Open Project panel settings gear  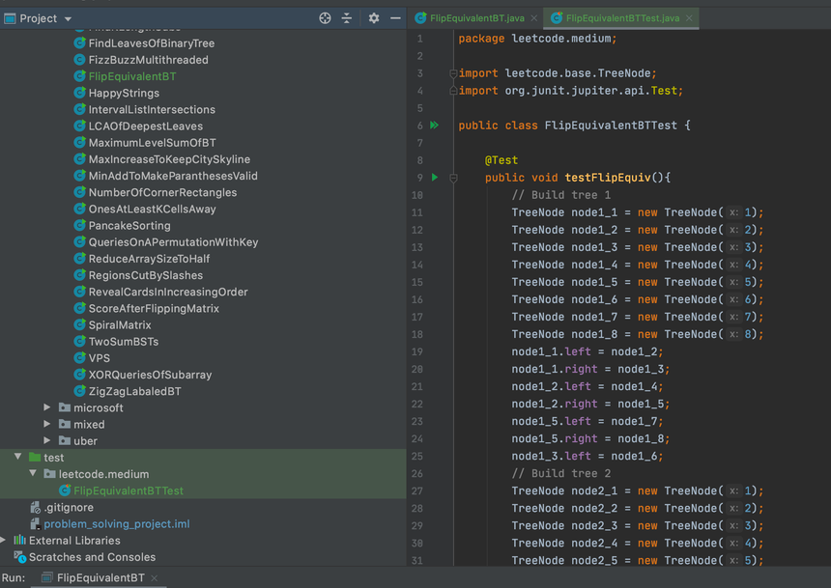[x=374, y=18]
